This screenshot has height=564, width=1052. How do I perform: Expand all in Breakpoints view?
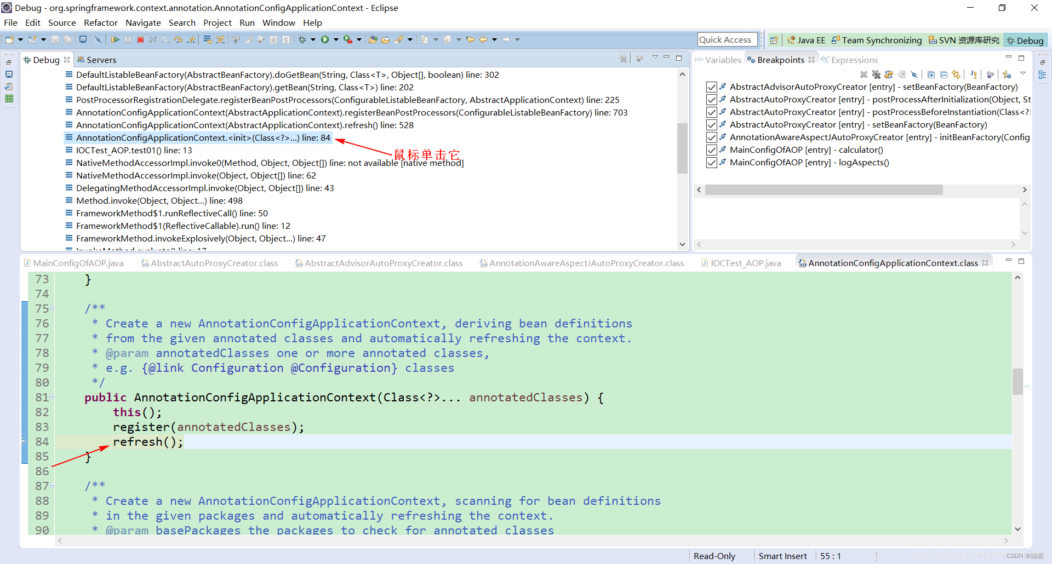pyautogui.click(x=931, y=74)
